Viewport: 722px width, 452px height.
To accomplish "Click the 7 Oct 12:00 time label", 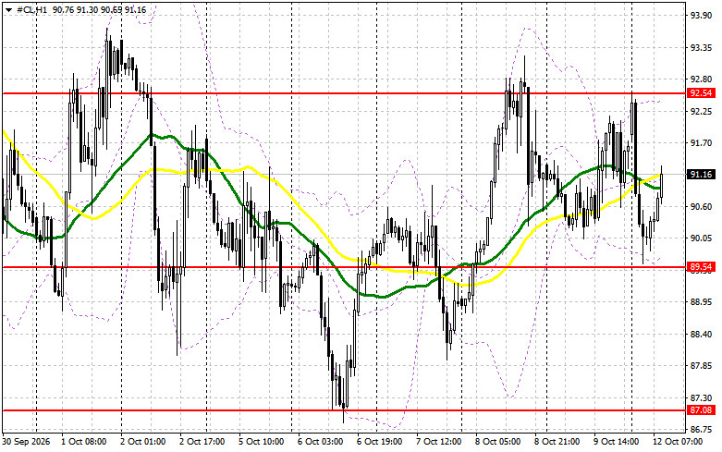I will (439, 442).
